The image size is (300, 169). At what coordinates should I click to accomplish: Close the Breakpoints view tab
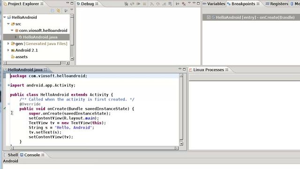point(258,4)
